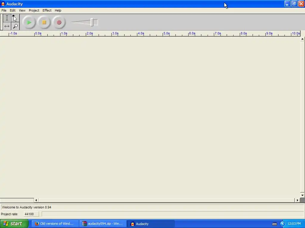Click the 12:03 PM taskbar clock
Screen dimensions: 305x228
(294, 224)
